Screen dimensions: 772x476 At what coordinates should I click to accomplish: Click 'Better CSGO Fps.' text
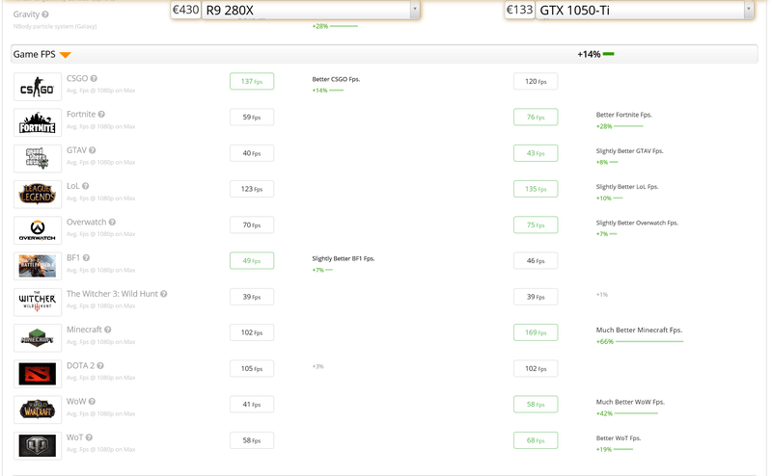pyautogui.click(x=336, y=79)
